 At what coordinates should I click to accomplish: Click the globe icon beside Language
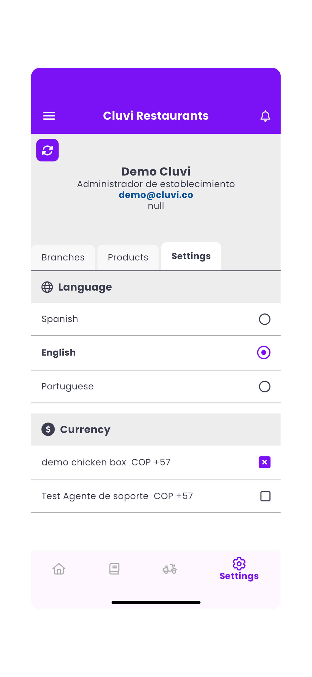click(47, 287)
